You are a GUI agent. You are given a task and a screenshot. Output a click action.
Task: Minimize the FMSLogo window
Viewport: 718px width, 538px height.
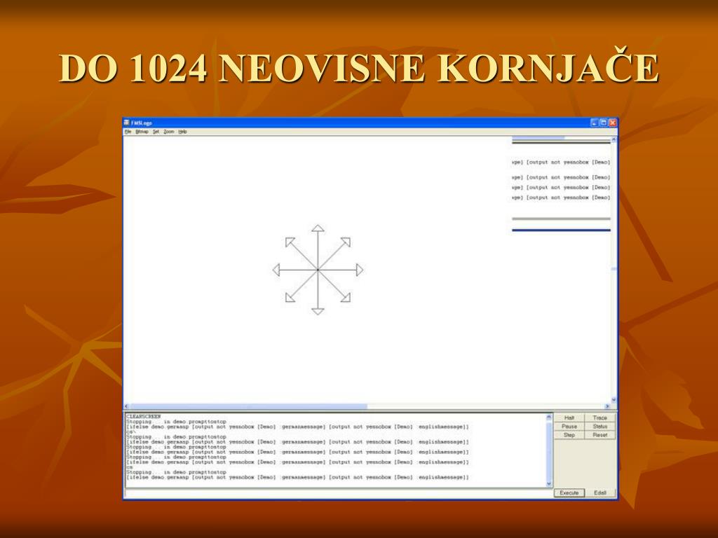point(595,123)
